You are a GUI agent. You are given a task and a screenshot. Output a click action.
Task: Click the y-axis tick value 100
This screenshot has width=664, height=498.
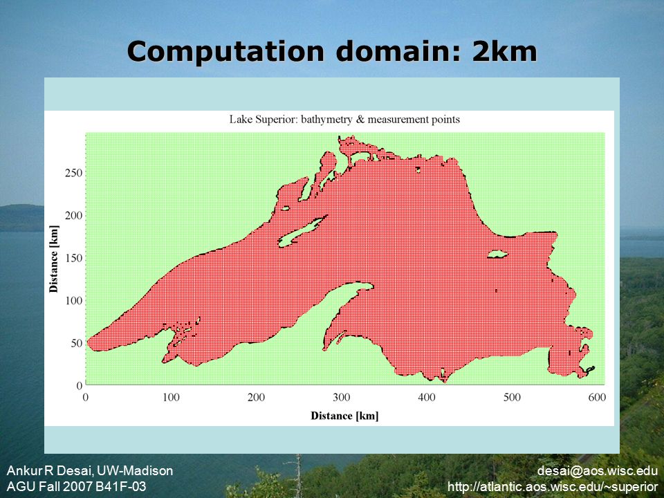pos(74,300)
